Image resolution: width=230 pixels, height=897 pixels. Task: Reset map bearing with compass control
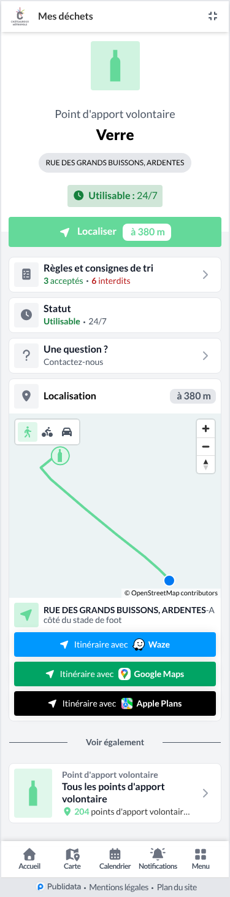205,464
